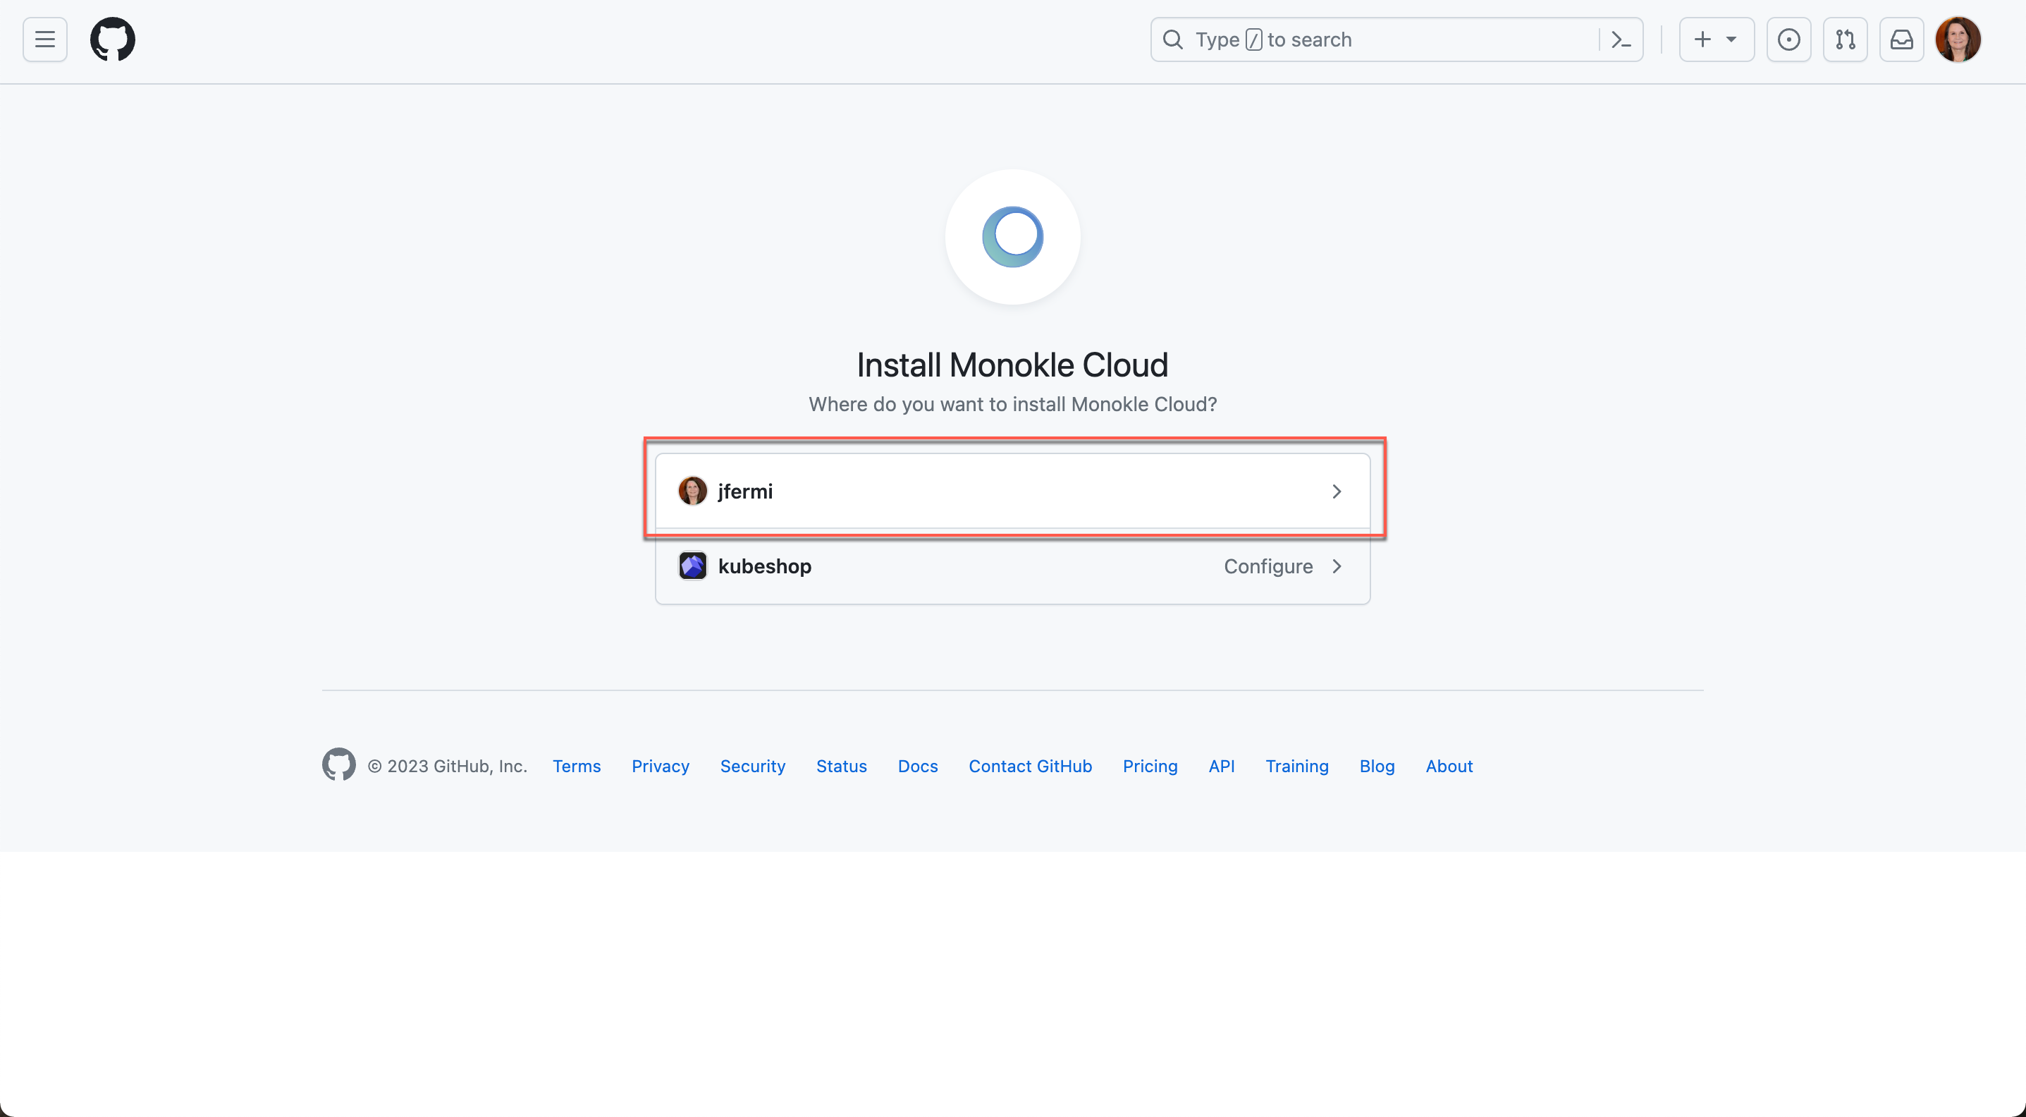Click the chevron on jfermi row
Viewport: 2026px width, 1117px height.
1337,492
